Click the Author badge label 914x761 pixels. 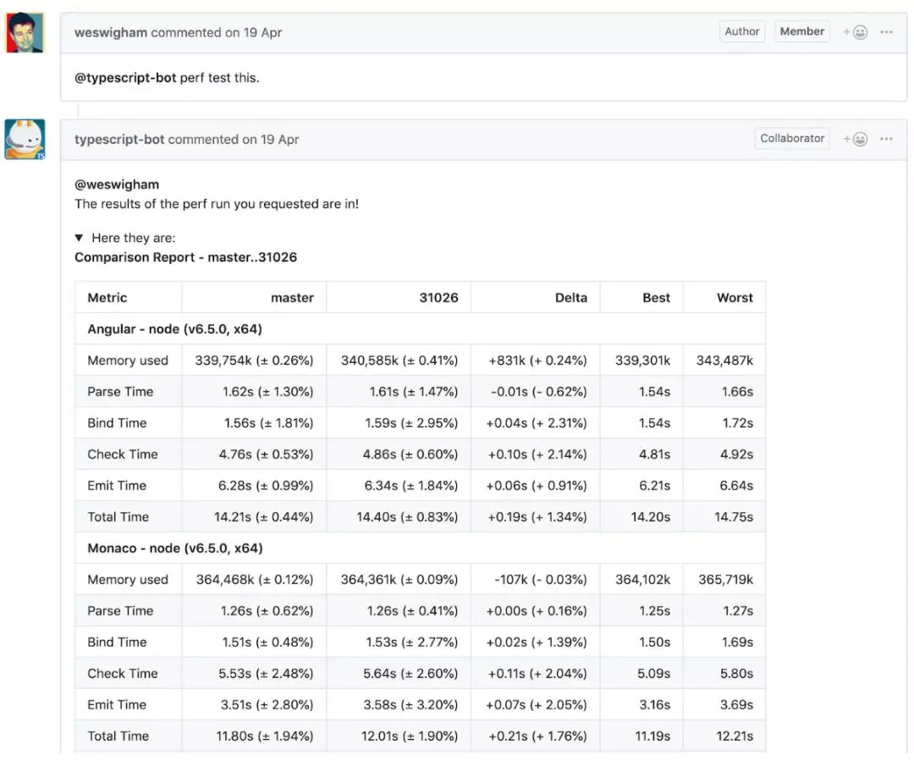(x=742, y=32)
